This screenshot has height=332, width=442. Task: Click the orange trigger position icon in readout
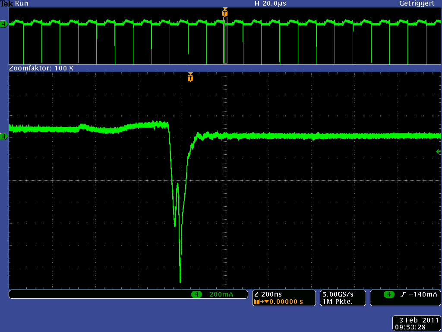(x=256, y=302)
